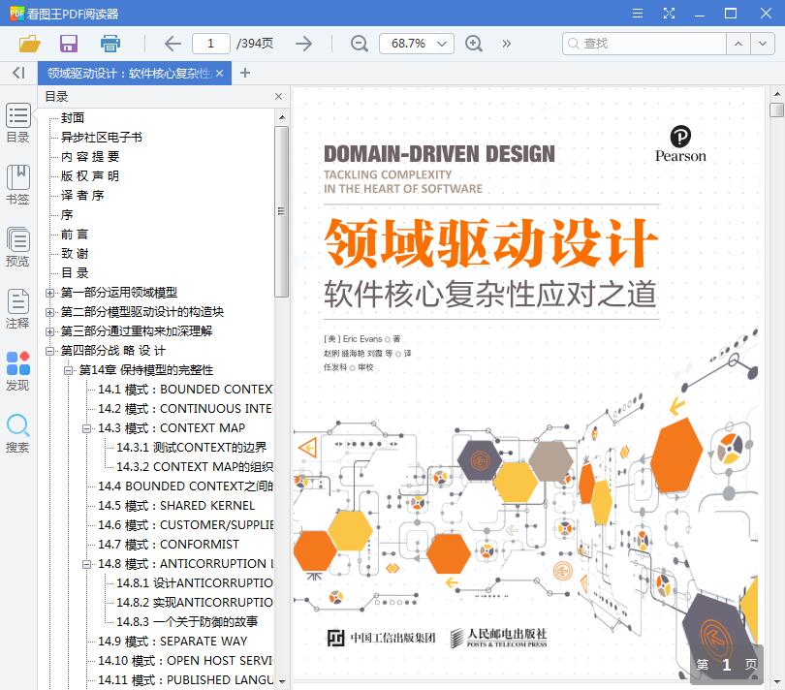Collapse 第14章 保持模型的完整性 node
This screenshot has height=690, width=785.
coord(68,370)
